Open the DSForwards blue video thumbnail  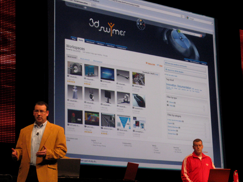point(108,74)
